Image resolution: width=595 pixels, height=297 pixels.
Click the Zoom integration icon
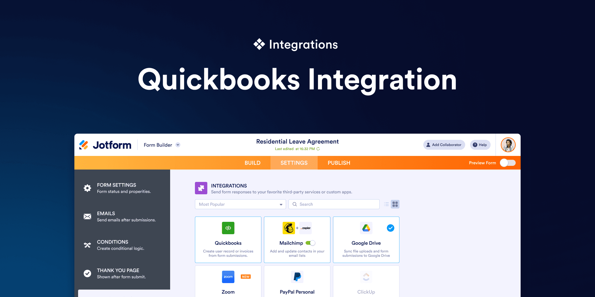coord(228,277)
